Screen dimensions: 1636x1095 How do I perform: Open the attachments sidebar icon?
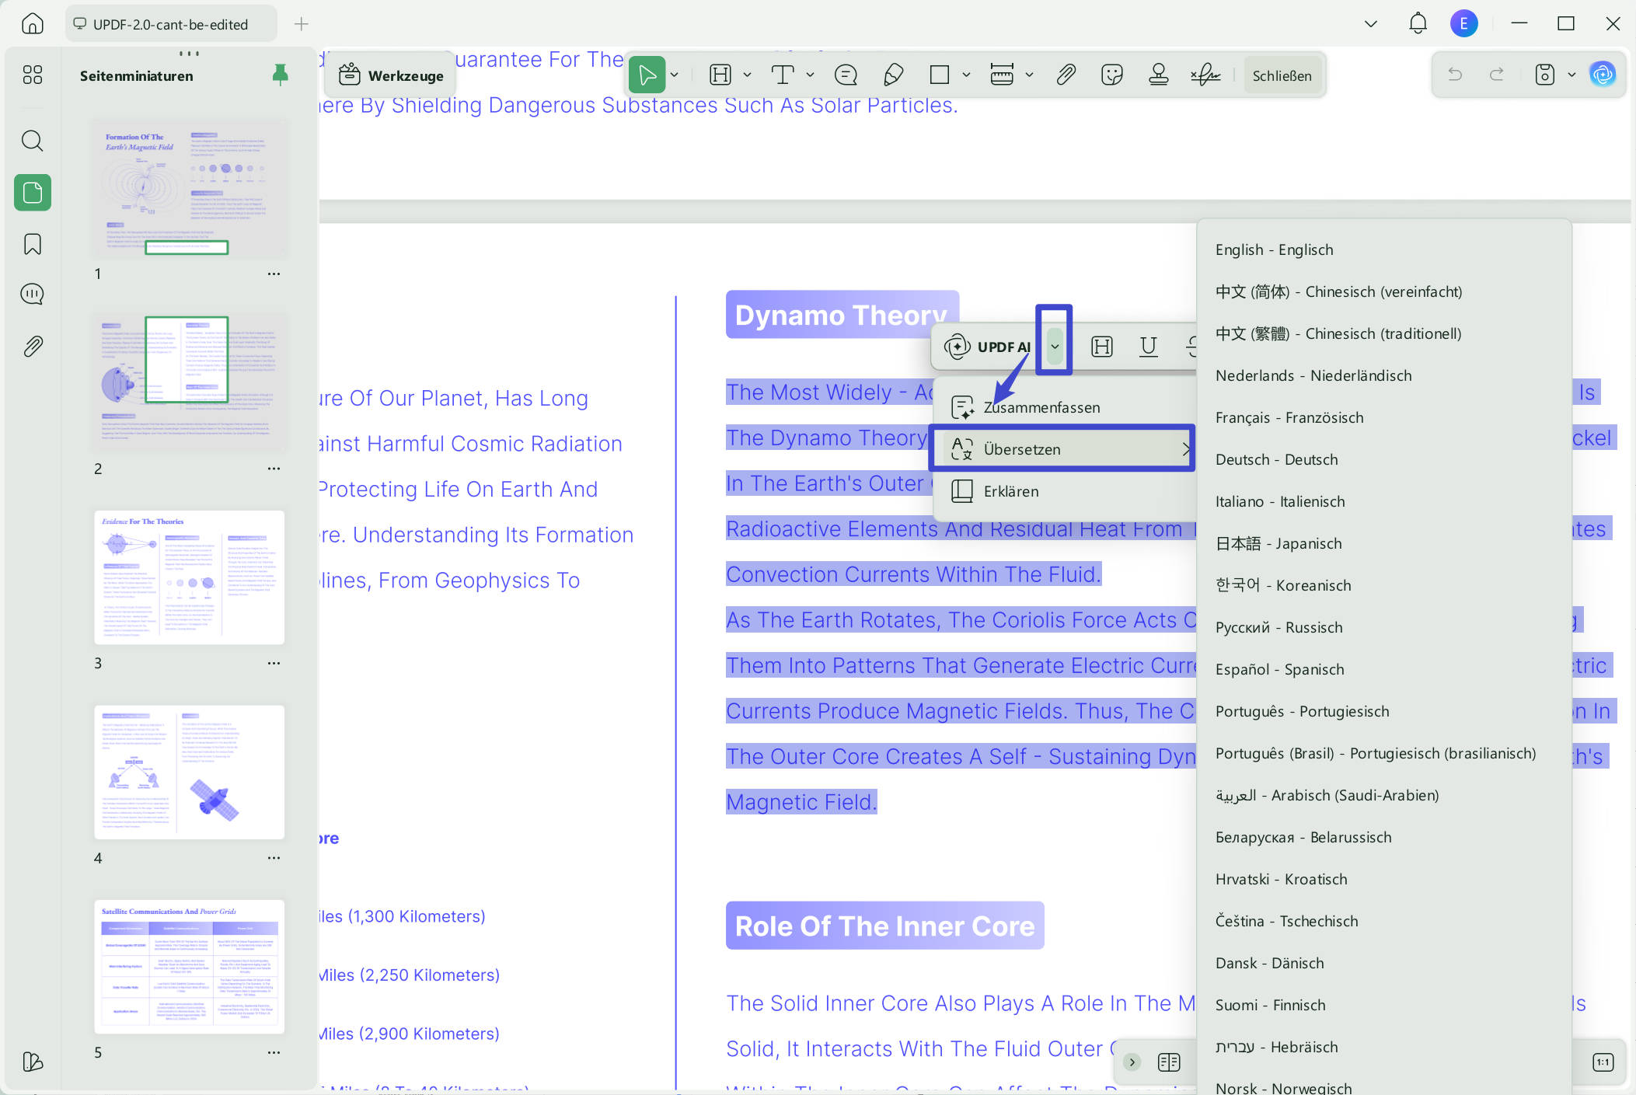(32, 346)
